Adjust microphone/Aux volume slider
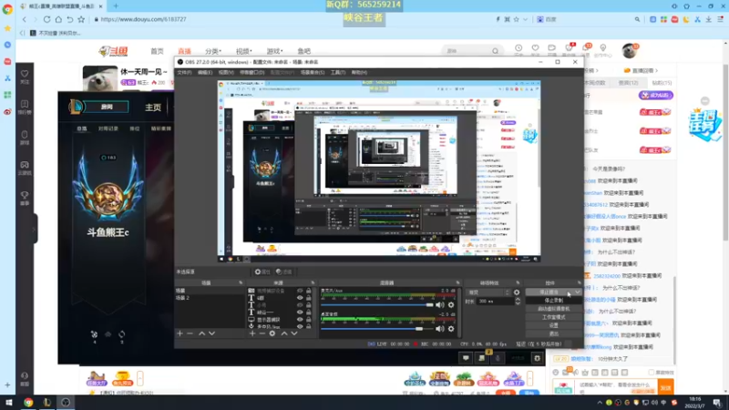The image size is (729, 410). pyautogui.click(x=376, y=305)
